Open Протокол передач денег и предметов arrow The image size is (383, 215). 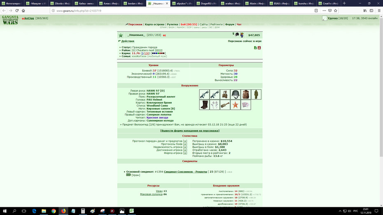point(185,141)
